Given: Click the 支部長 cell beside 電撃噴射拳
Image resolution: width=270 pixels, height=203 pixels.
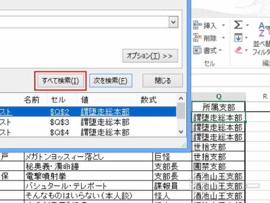Looking at the screenshot, I should [173, 176].
